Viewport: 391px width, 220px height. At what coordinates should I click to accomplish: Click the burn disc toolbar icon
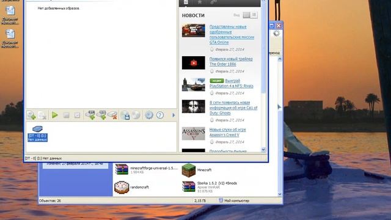136,115
